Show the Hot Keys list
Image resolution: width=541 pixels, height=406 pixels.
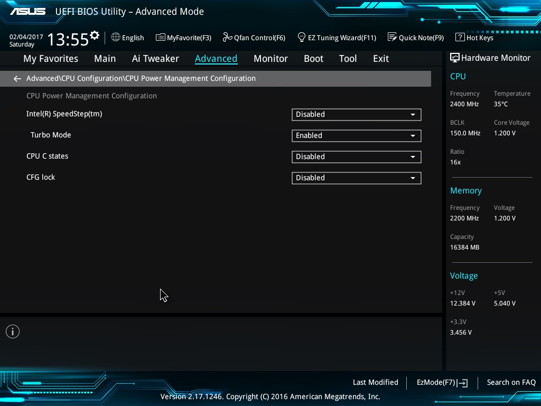[474, 38]
